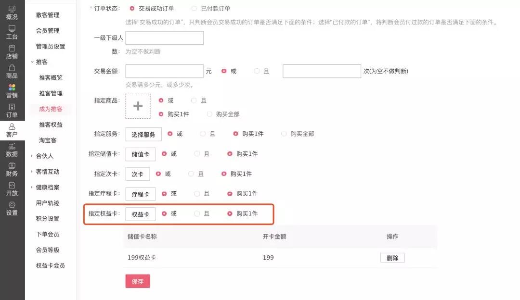The height and width of the screenshot is (300, 520).
Task: Click the 199权益卡 card name cell
Action: (x=142, y=257)
